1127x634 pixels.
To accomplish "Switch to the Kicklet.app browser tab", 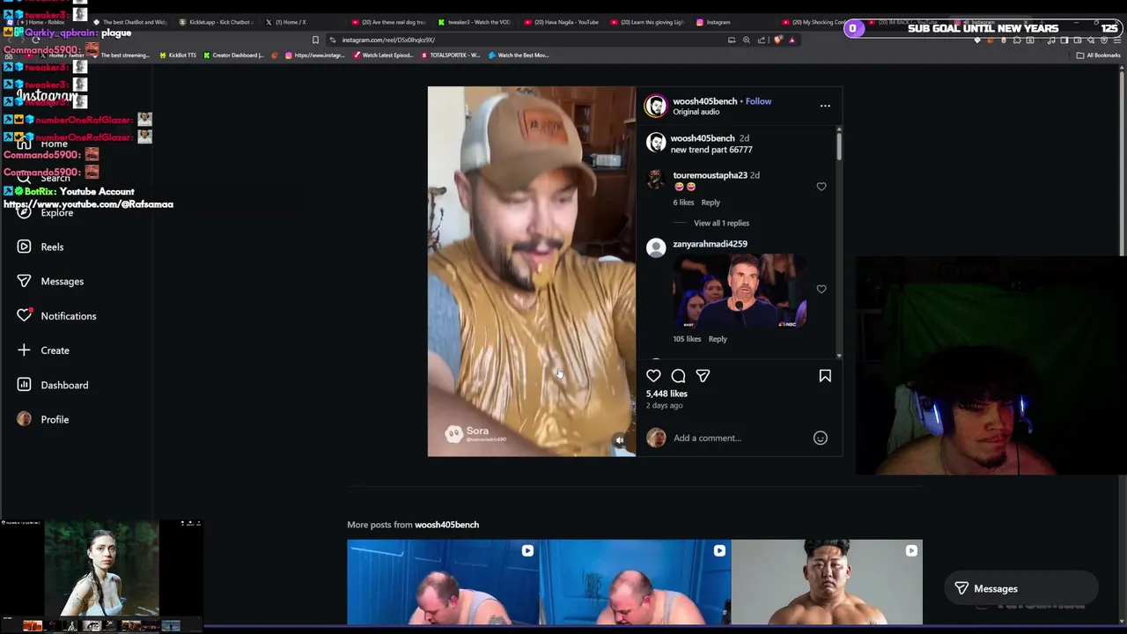I will [216, 22].
